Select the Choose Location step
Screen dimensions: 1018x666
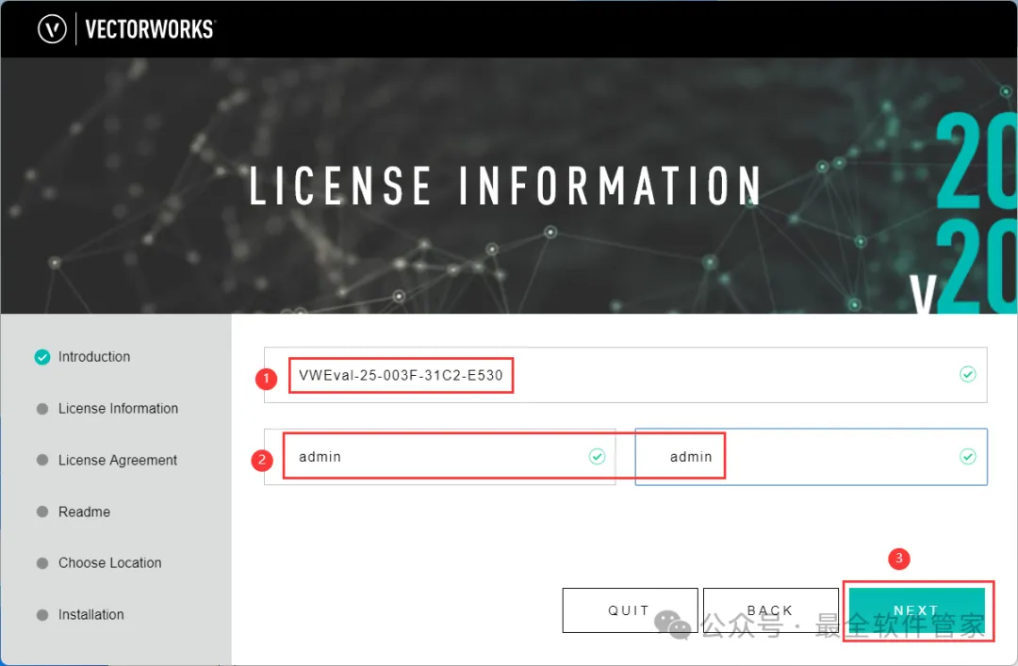(99, 562)
